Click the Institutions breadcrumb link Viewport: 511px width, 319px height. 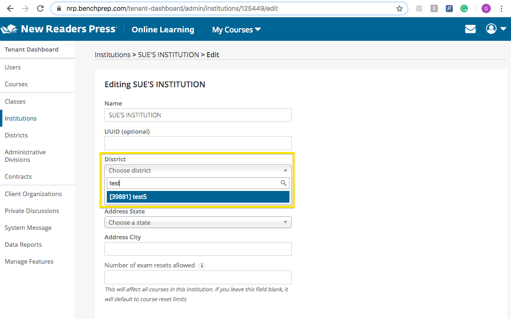(112, 55)
